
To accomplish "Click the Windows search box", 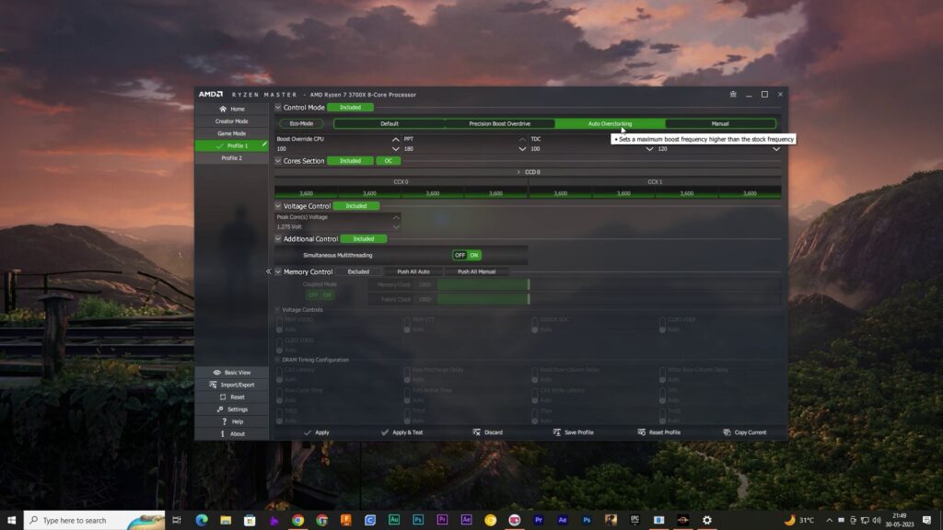I will [x=95, y=521].
